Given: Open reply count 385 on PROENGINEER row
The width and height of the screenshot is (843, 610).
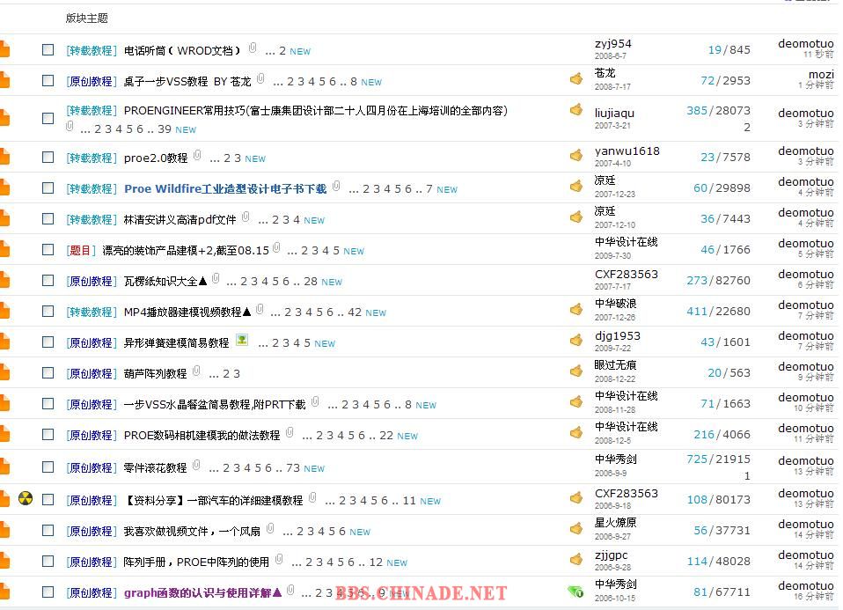Looking at the screenshot, I should point(697,110).
